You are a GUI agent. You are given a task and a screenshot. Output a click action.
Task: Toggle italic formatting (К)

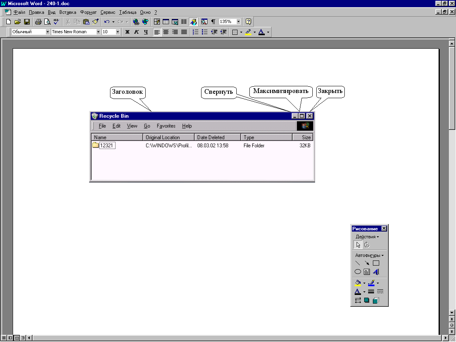tap(137, 32)
